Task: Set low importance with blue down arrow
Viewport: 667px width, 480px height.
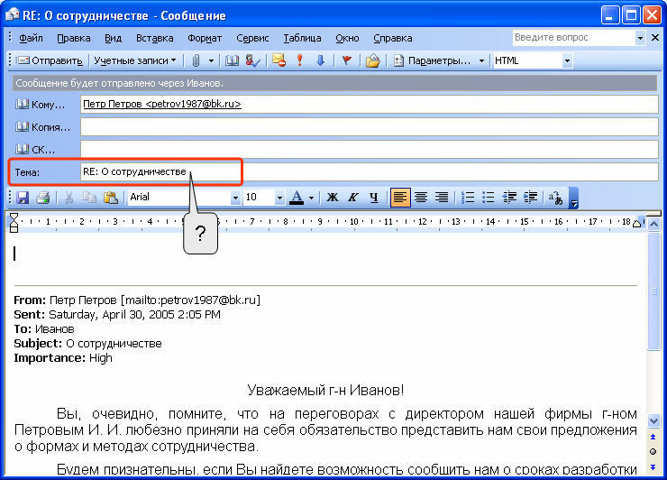Action: (x=321, y=61)
